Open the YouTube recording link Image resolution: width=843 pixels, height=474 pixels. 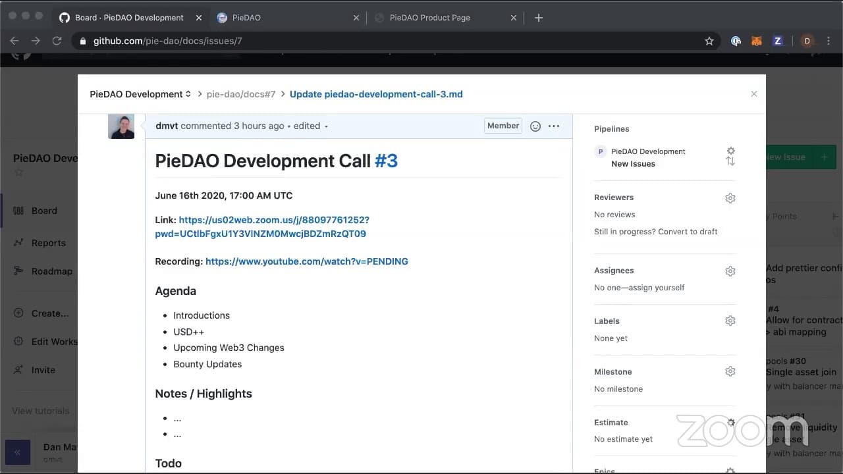pos(307,261)
